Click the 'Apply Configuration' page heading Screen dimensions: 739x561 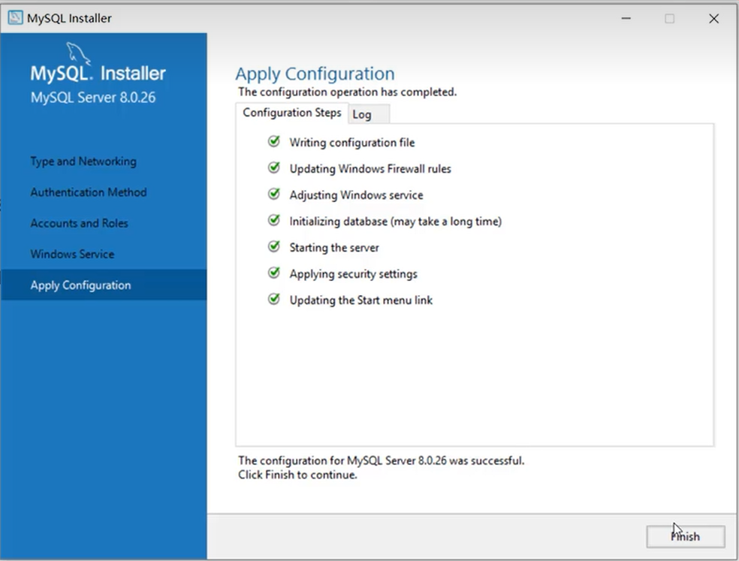click(x=315, y=74)
